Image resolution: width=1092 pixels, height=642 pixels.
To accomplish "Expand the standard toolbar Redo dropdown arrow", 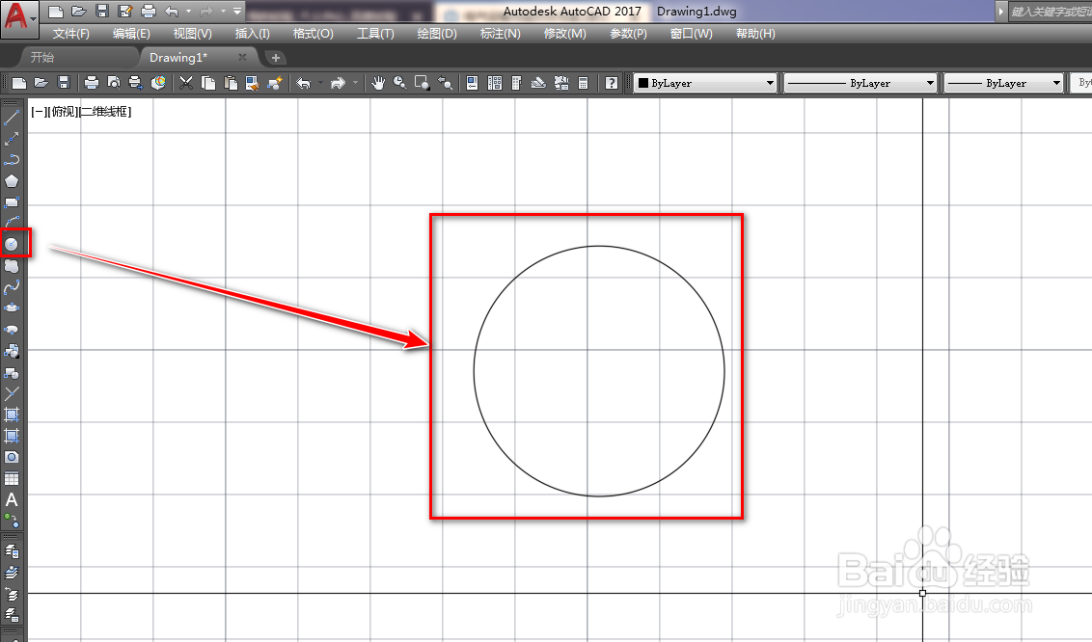I will point(355,83).
